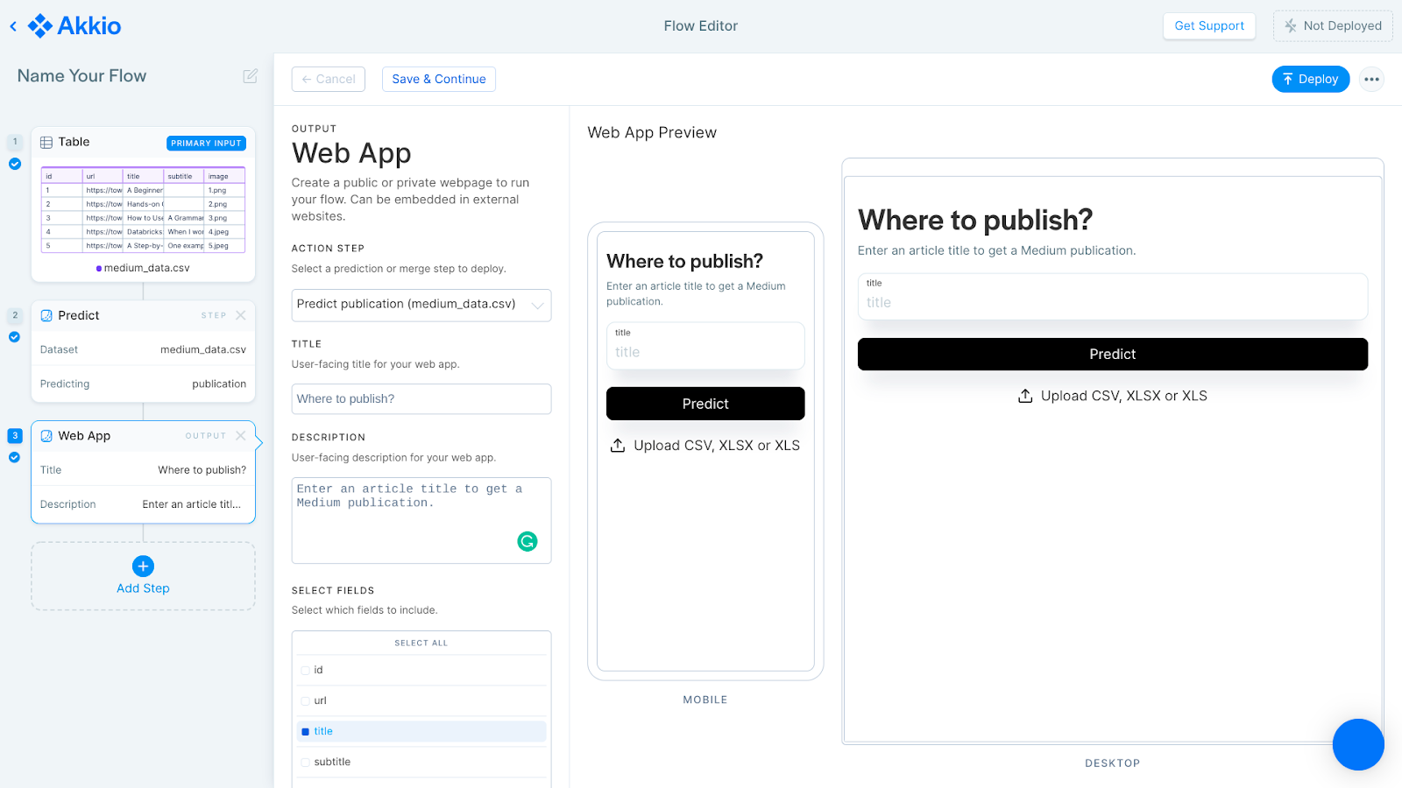Click the Web App icon in step 3
The image size is (1402, 788).
(46, 435)
